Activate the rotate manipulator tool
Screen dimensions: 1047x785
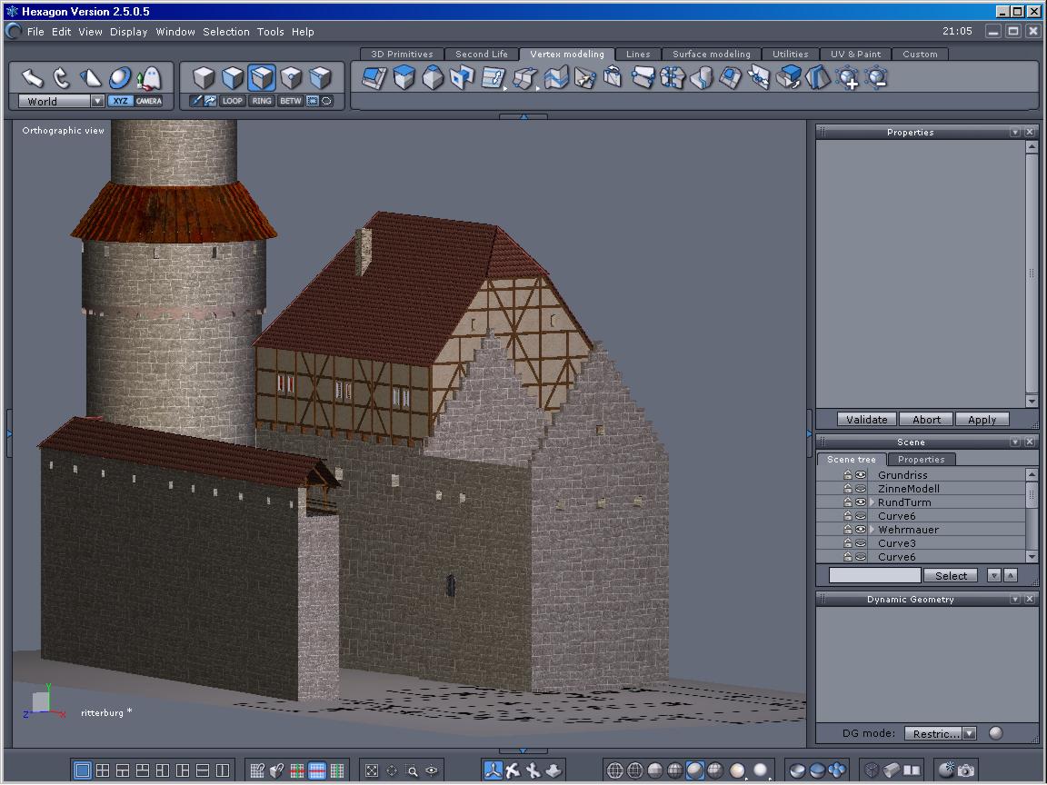coord(62,77)
